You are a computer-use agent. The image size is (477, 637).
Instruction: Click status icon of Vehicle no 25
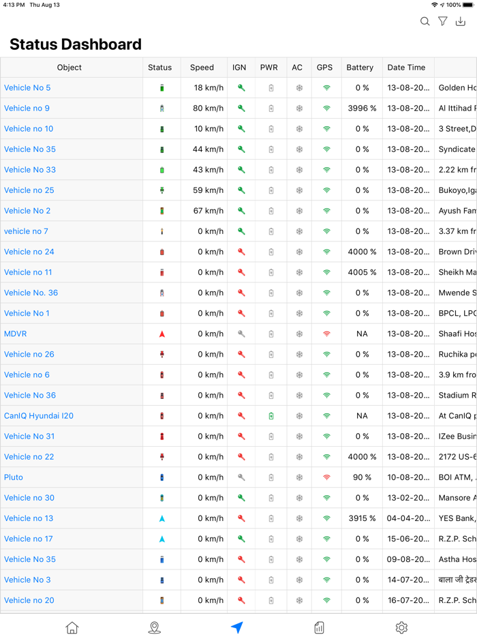pyautogui.click(x=162, y=190)
